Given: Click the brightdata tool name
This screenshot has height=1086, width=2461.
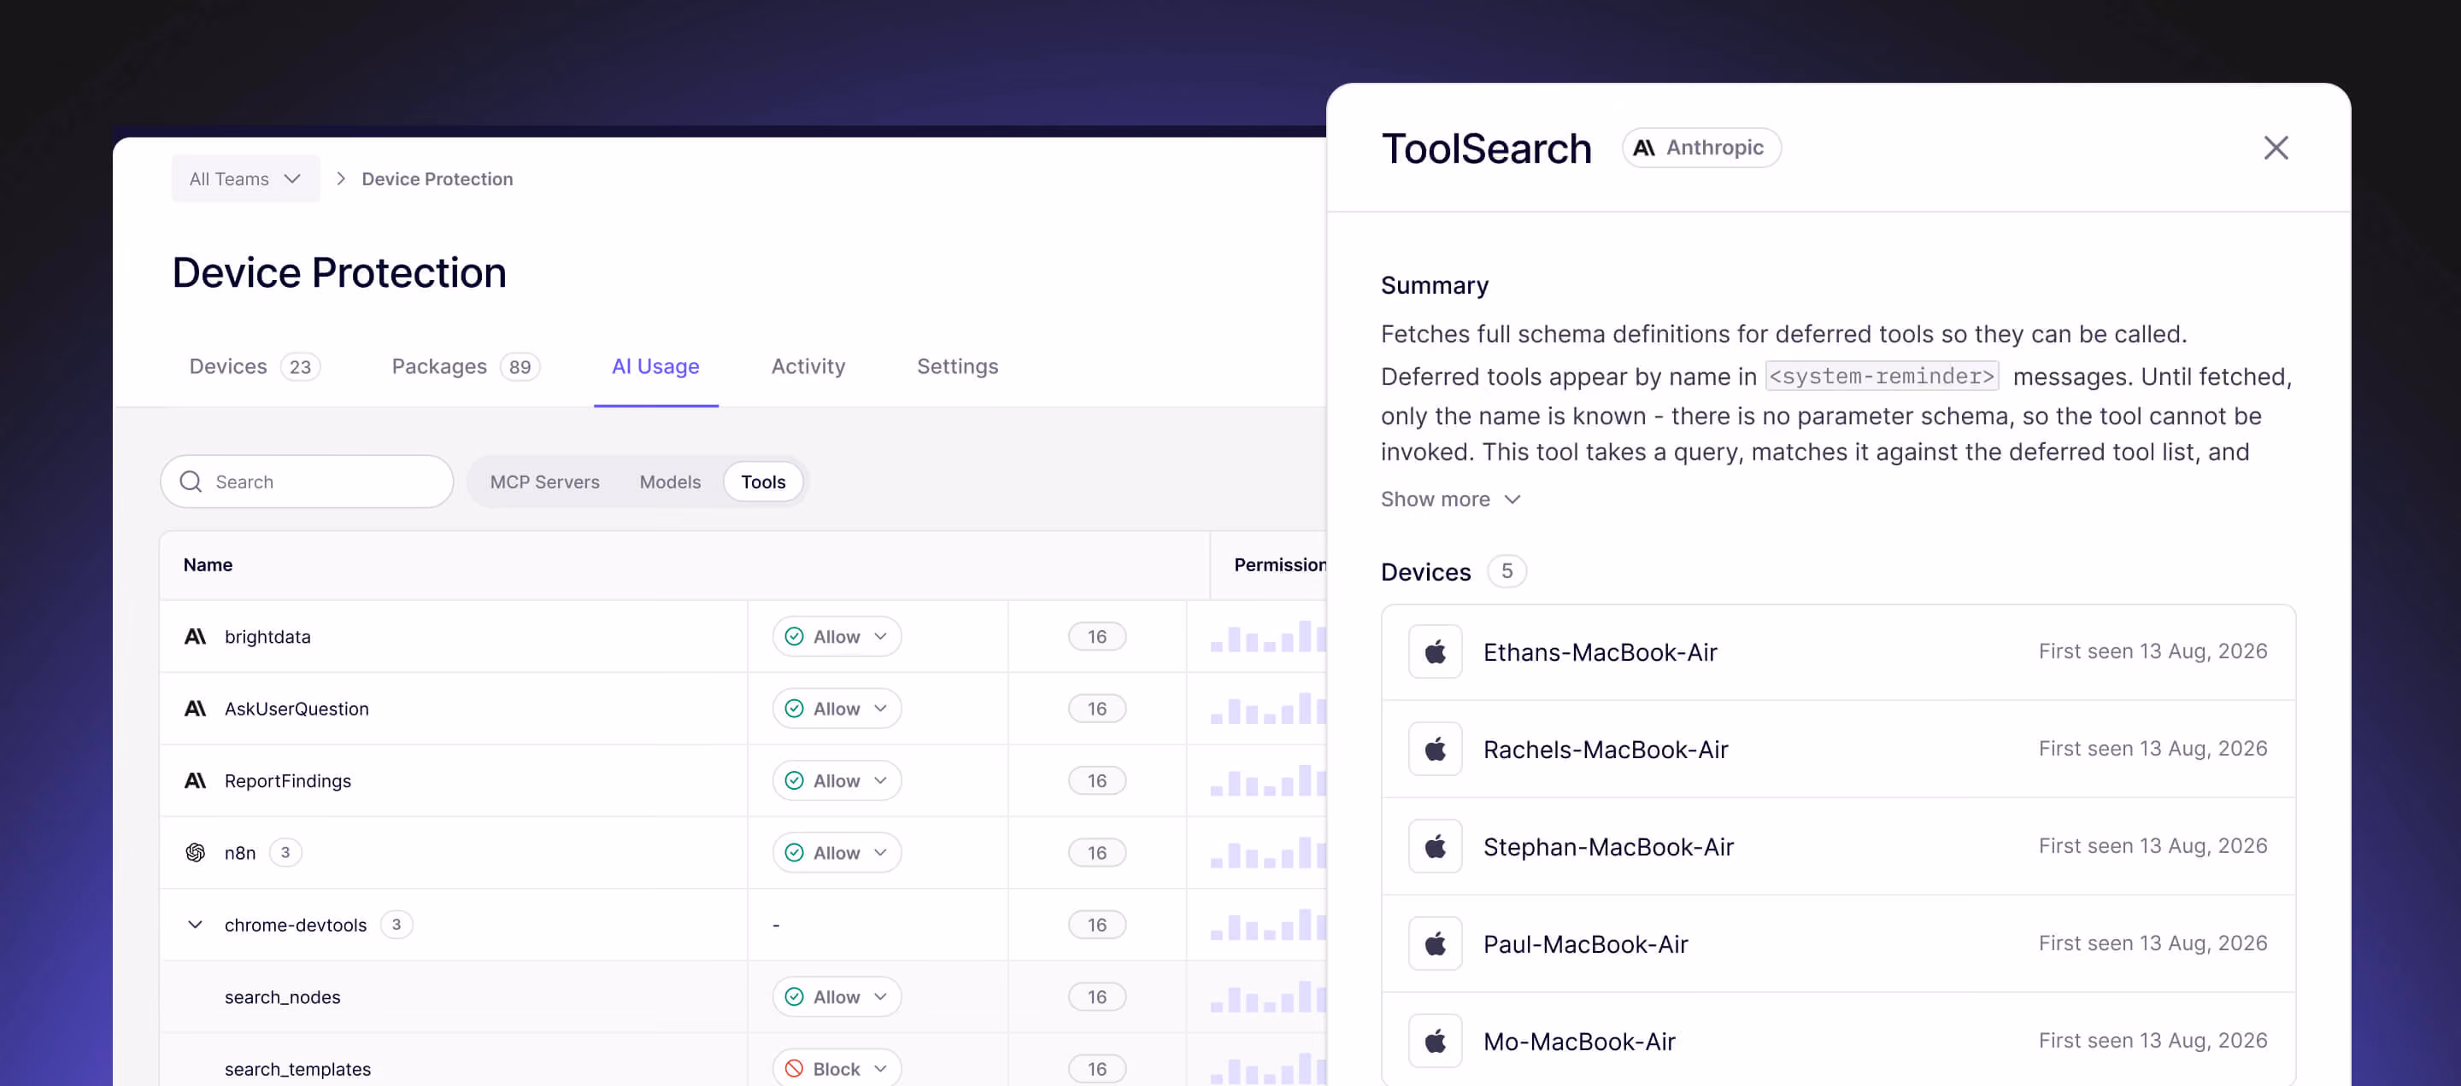Looking at the screenshot, I should point(267,637).
